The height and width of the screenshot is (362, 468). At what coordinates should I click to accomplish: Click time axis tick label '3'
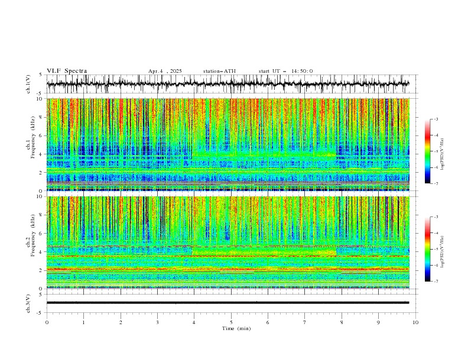[157, 322]
